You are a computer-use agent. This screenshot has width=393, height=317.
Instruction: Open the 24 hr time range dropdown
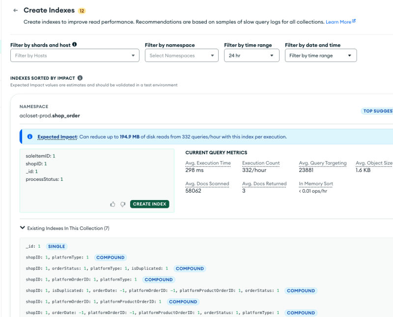point(252,56)
